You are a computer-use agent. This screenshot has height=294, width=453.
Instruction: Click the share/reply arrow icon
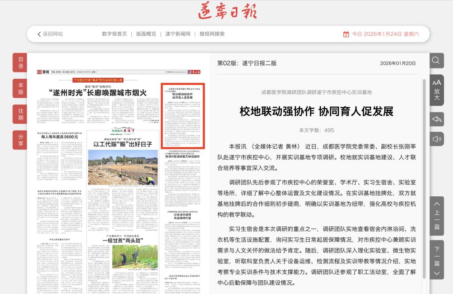click(x=437, y=119)
